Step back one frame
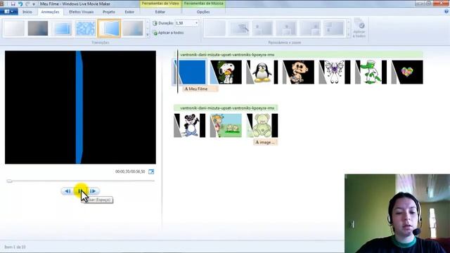This screenshot has width=450, height=253. [x=67, y=191]
